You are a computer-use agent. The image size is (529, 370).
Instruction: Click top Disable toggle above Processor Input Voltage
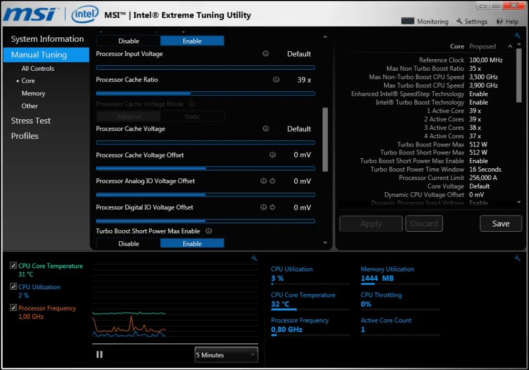(x=129, y=41)
